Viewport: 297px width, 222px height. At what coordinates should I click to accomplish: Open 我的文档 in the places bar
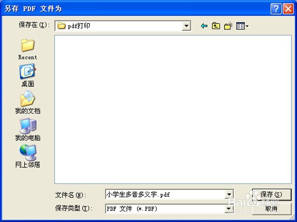tap(28, 102)
